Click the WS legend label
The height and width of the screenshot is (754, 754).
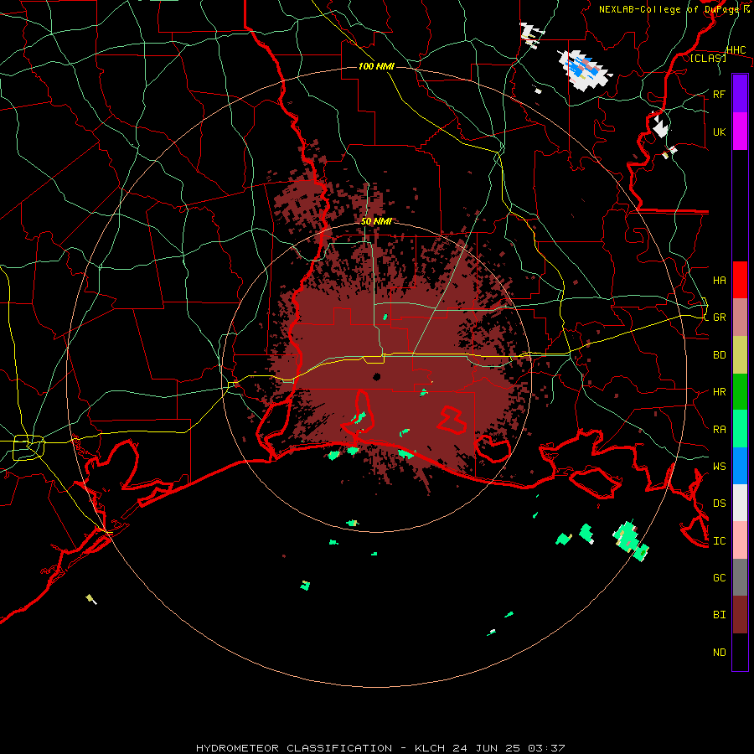click(x=720, y=467)
